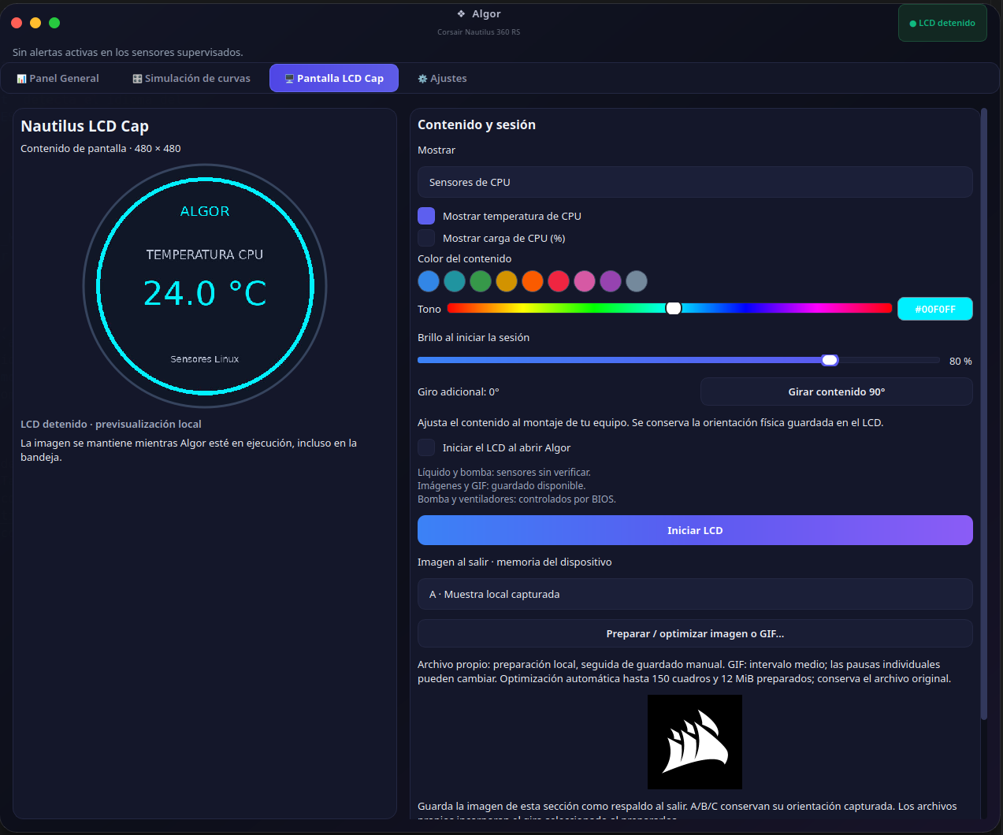This screenshot has height=835, width=1003.
Task: Click "LCD detenido · previsualización local" text
Action: pos(111,424)
